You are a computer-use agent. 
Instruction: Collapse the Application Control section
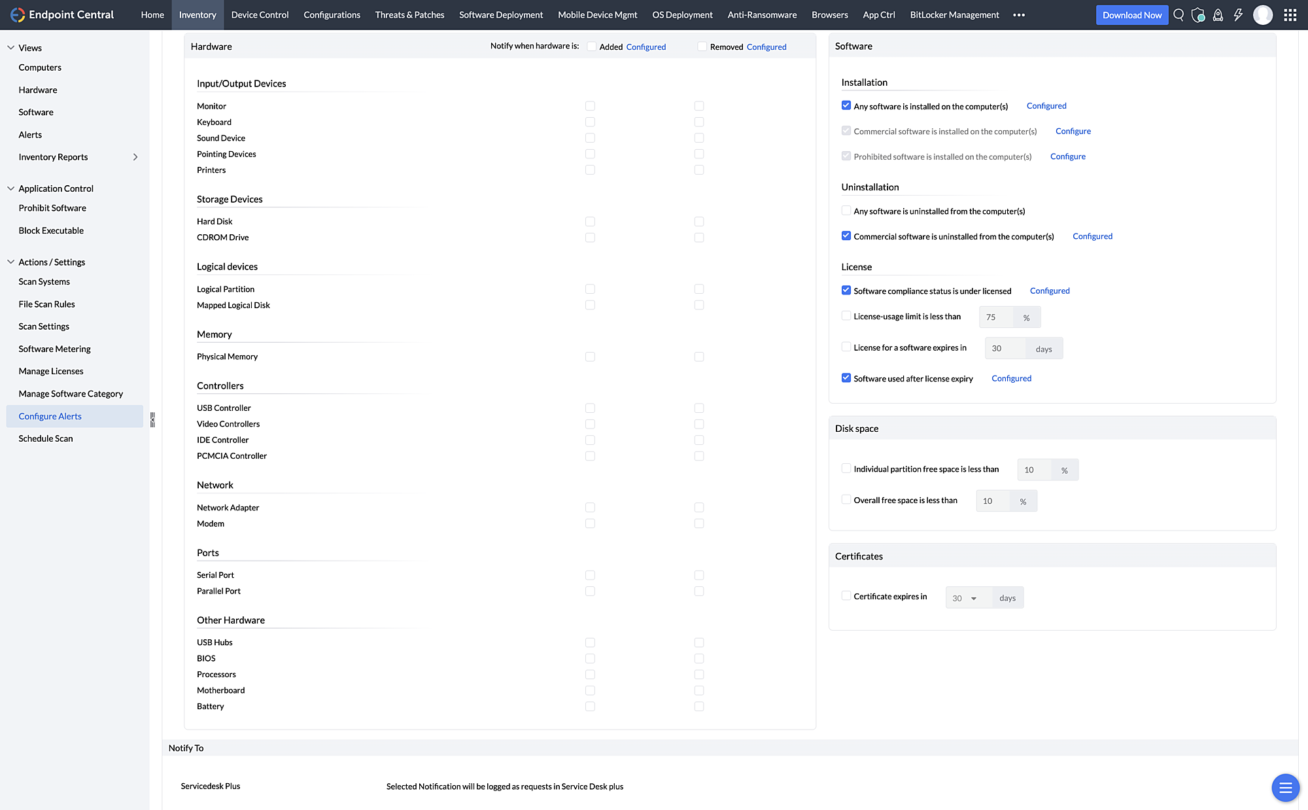(x=10, y=188)
